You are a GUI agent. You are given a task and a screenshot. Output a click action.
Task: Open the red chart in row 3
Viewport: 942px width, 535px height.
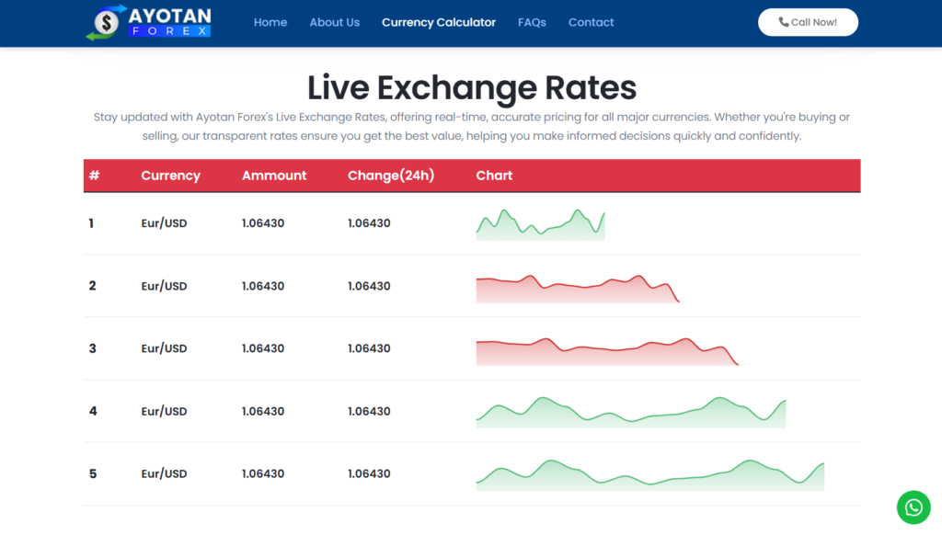(x=606, y=351)
